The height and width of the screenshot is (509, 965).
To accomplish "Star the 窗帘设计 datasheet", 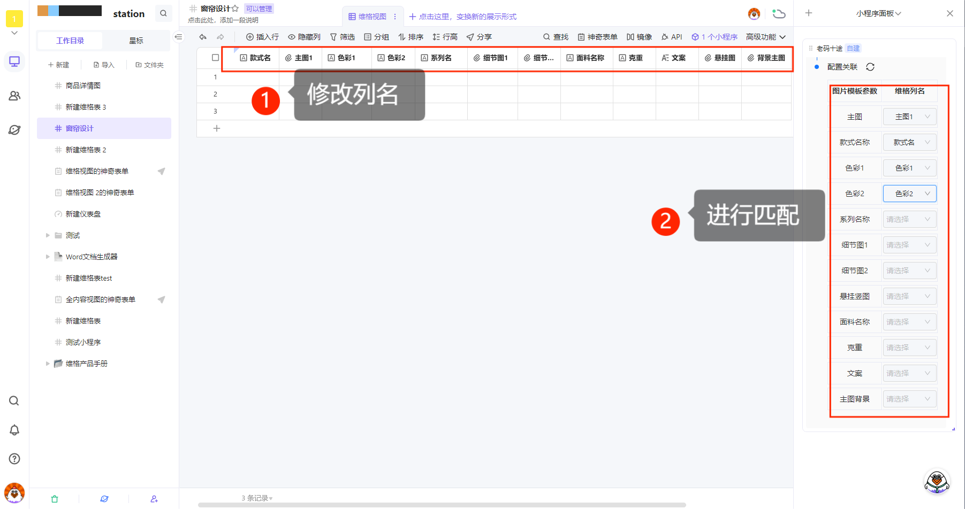I will (235, 9).
